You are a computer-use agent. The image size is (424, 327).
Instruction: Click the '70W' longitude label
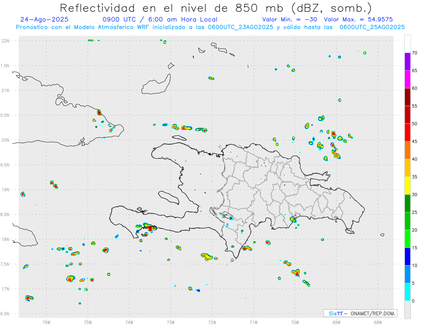pos(295,322)
